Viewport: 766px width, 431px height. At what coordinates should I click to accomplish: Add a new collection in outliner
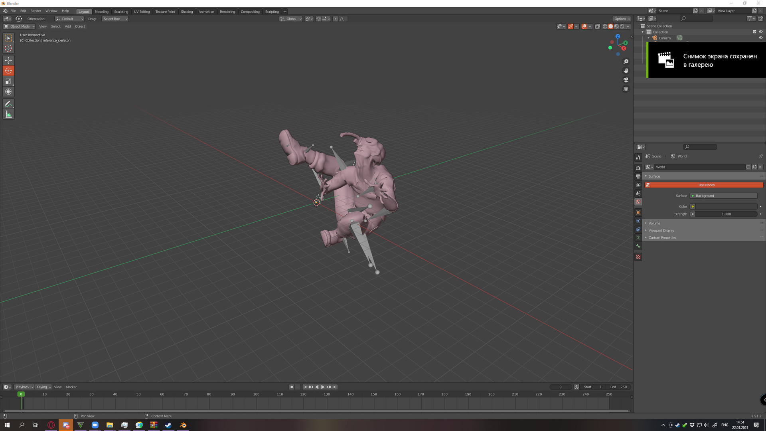point(760,18)
